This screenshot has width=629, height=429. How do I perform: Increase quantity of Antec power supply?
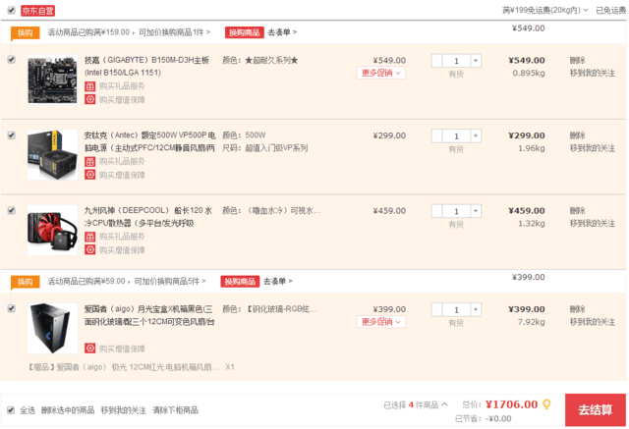pos(476,135)
